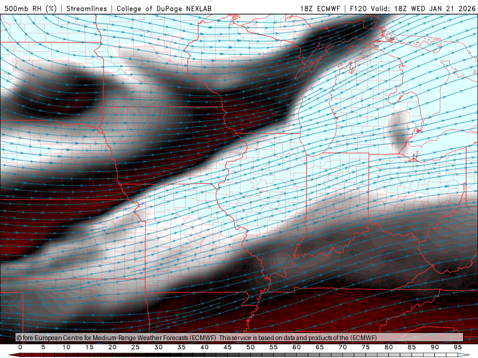Screen dimensions: 478x358
Task: Click the "85" label on the colorbar scale
Action: [412, 347]
